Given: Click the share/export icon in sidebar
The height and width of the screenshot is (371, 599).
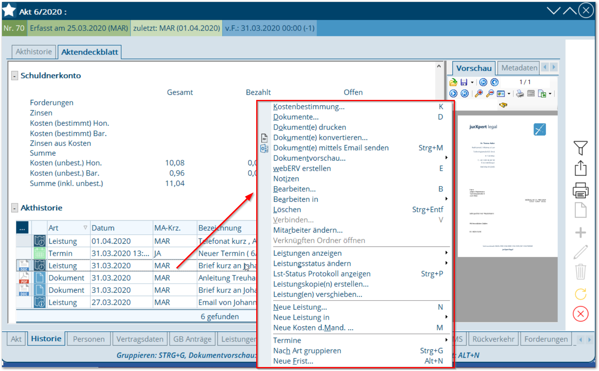Looking at the screenshot, I should click(x=580, y=168).
